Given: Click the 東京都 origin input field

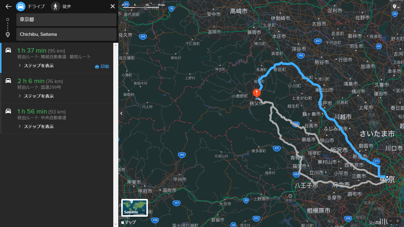Looking at the screenshot, I should (x=66, y=20).
